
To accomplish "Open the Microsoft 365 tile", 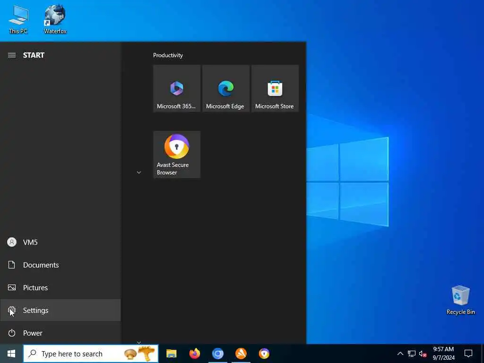I will (177, 88).
